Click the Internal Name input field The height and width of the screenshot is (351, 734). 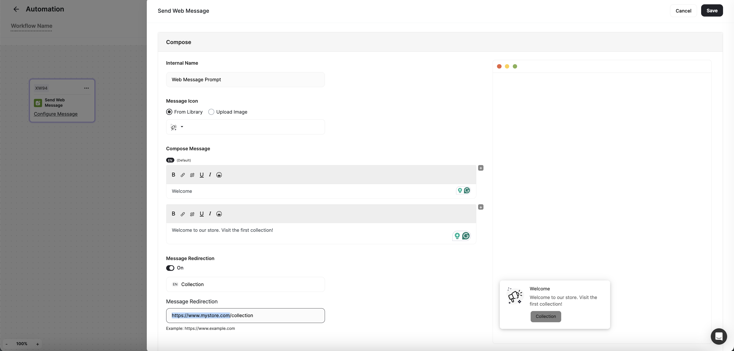[x=245, y=80]
